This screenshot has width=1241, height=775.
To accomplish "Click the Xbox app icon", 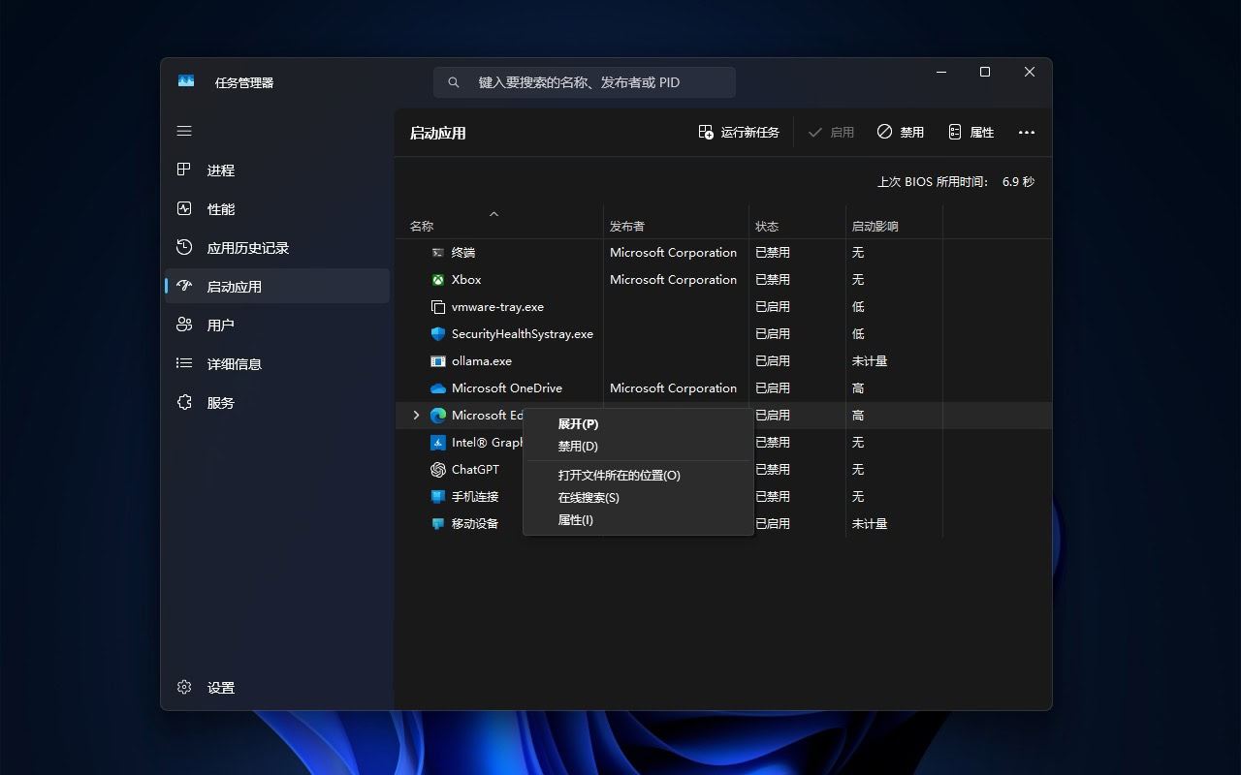I will click(438, 279).
